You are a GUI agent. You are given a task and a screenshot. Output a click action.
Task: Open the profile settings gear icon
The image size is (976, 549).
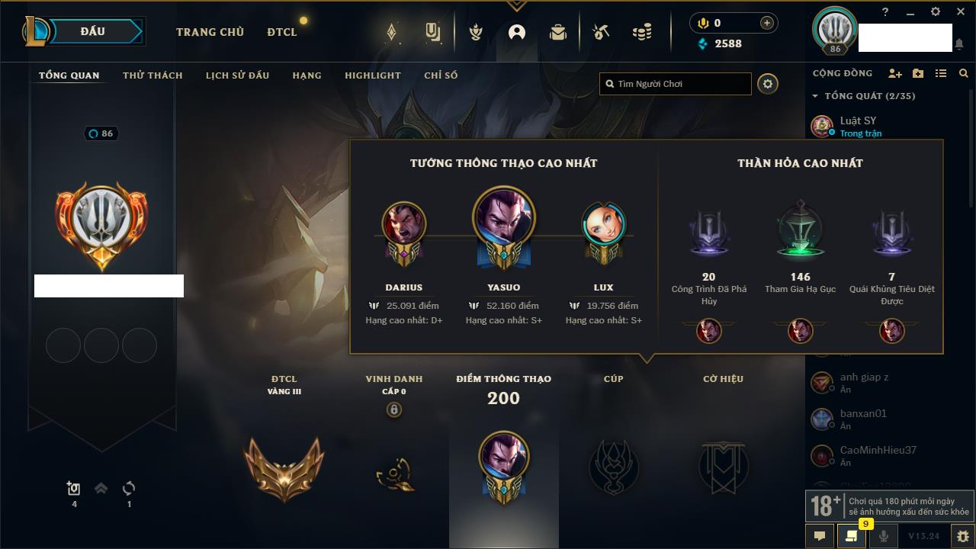768,84
